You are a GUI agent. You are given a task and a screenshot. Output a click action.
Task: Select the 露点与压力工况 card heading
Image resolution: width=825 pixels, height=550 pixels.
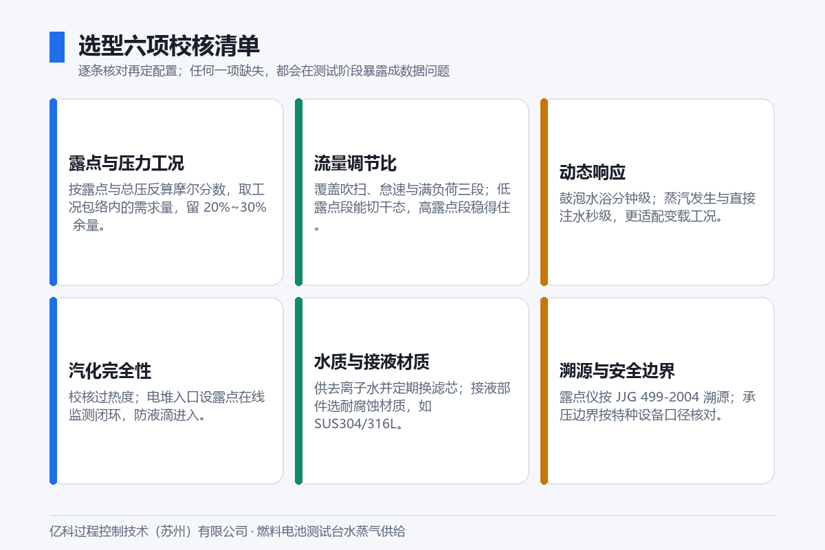(126, 164)
